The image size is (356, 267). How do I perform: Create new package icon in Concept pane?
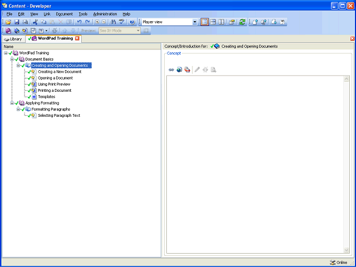point(187,70)
